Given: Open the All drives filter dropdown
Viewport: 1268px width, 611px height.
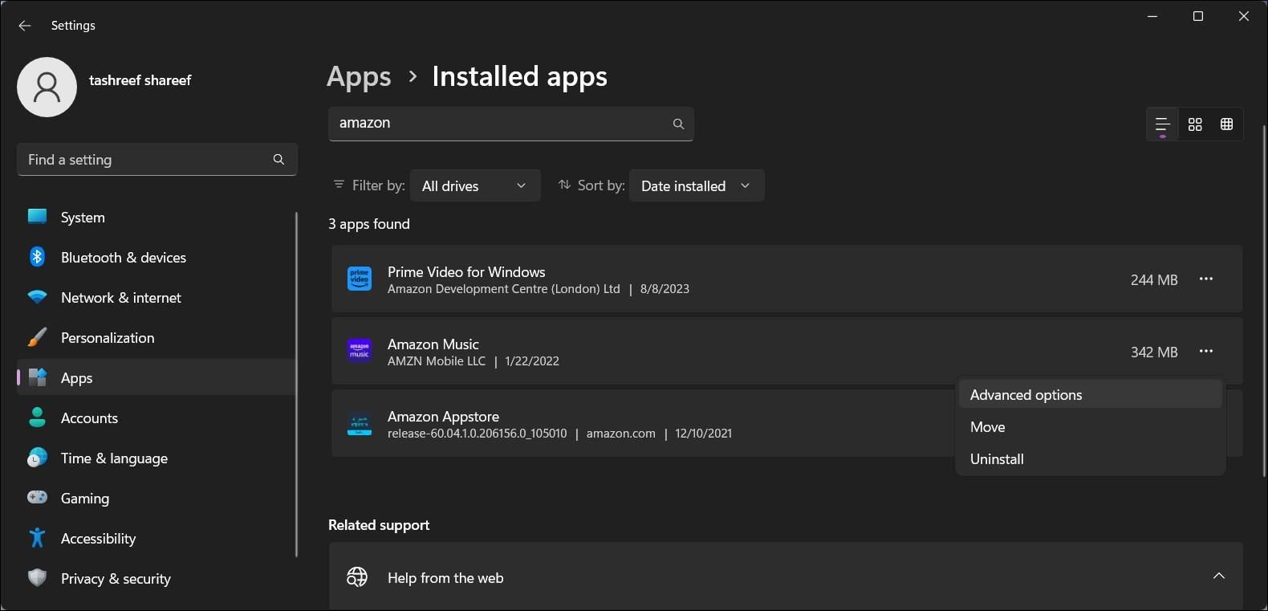Looking at the screenshot, I should 474,186.
